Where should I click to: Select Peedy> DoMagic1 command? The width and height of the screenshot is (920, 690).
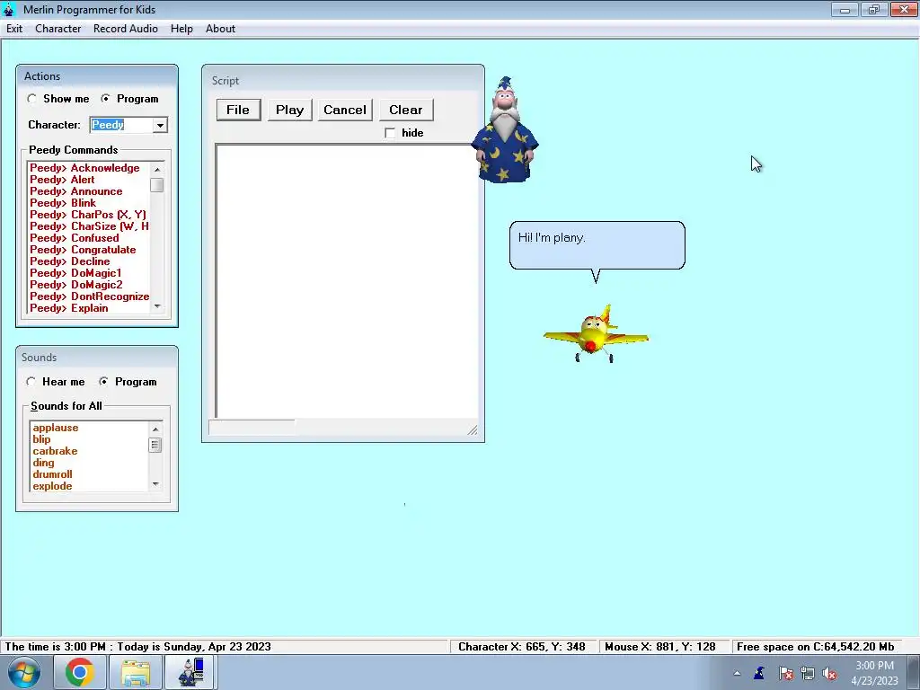click(75, 273)
